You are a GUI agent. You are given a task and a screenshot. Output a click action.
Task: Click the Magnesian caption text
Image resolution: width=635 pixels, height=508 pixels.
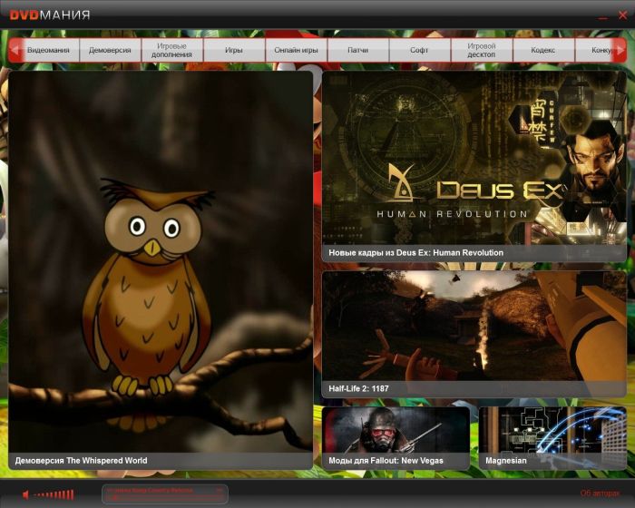tap(506, 461)
